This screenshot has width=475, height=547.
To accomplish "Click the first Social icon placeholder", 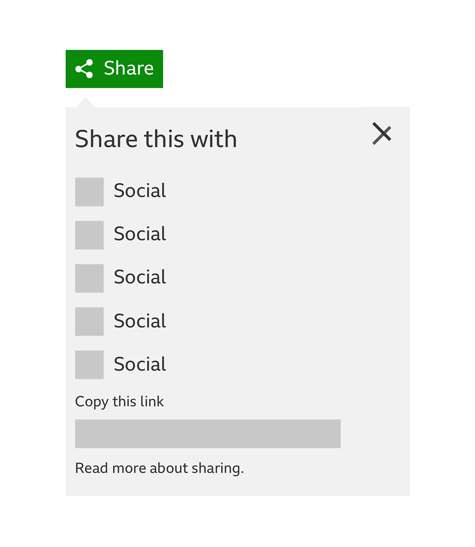I will click(x=89, y=192).
